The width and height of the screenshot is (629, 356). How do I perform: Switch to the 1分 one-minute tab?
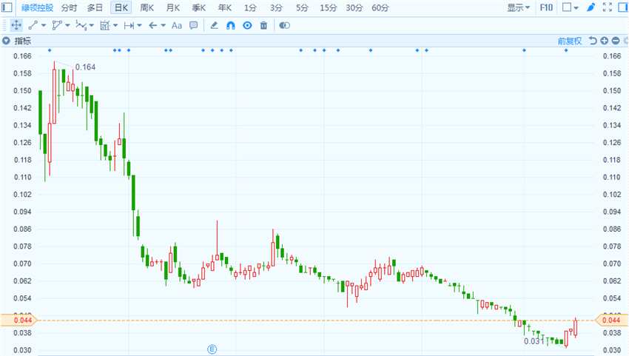250,7
